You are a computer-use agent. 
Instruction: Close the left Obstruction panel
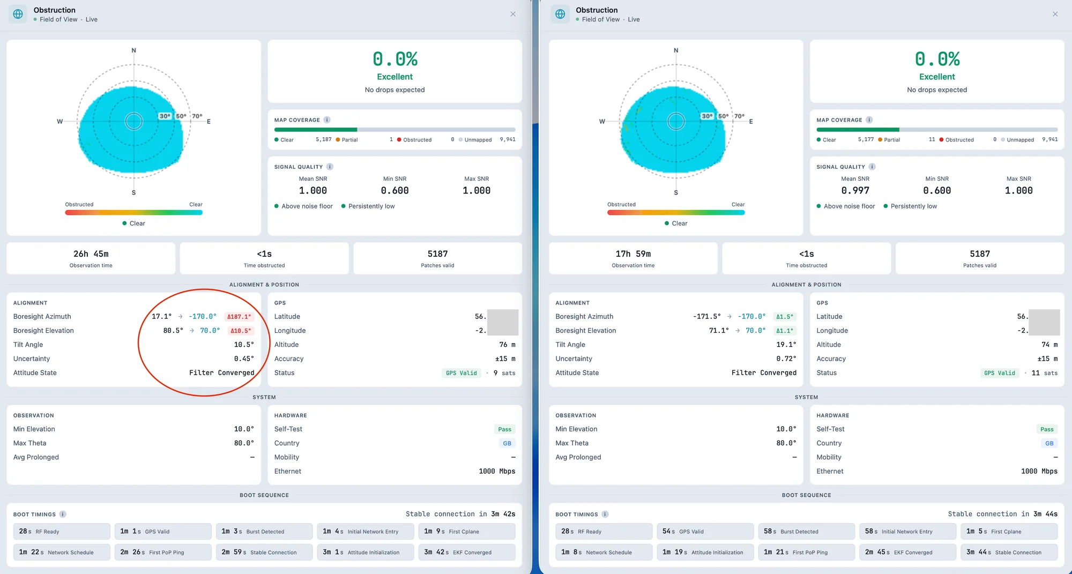click(513, 14)
